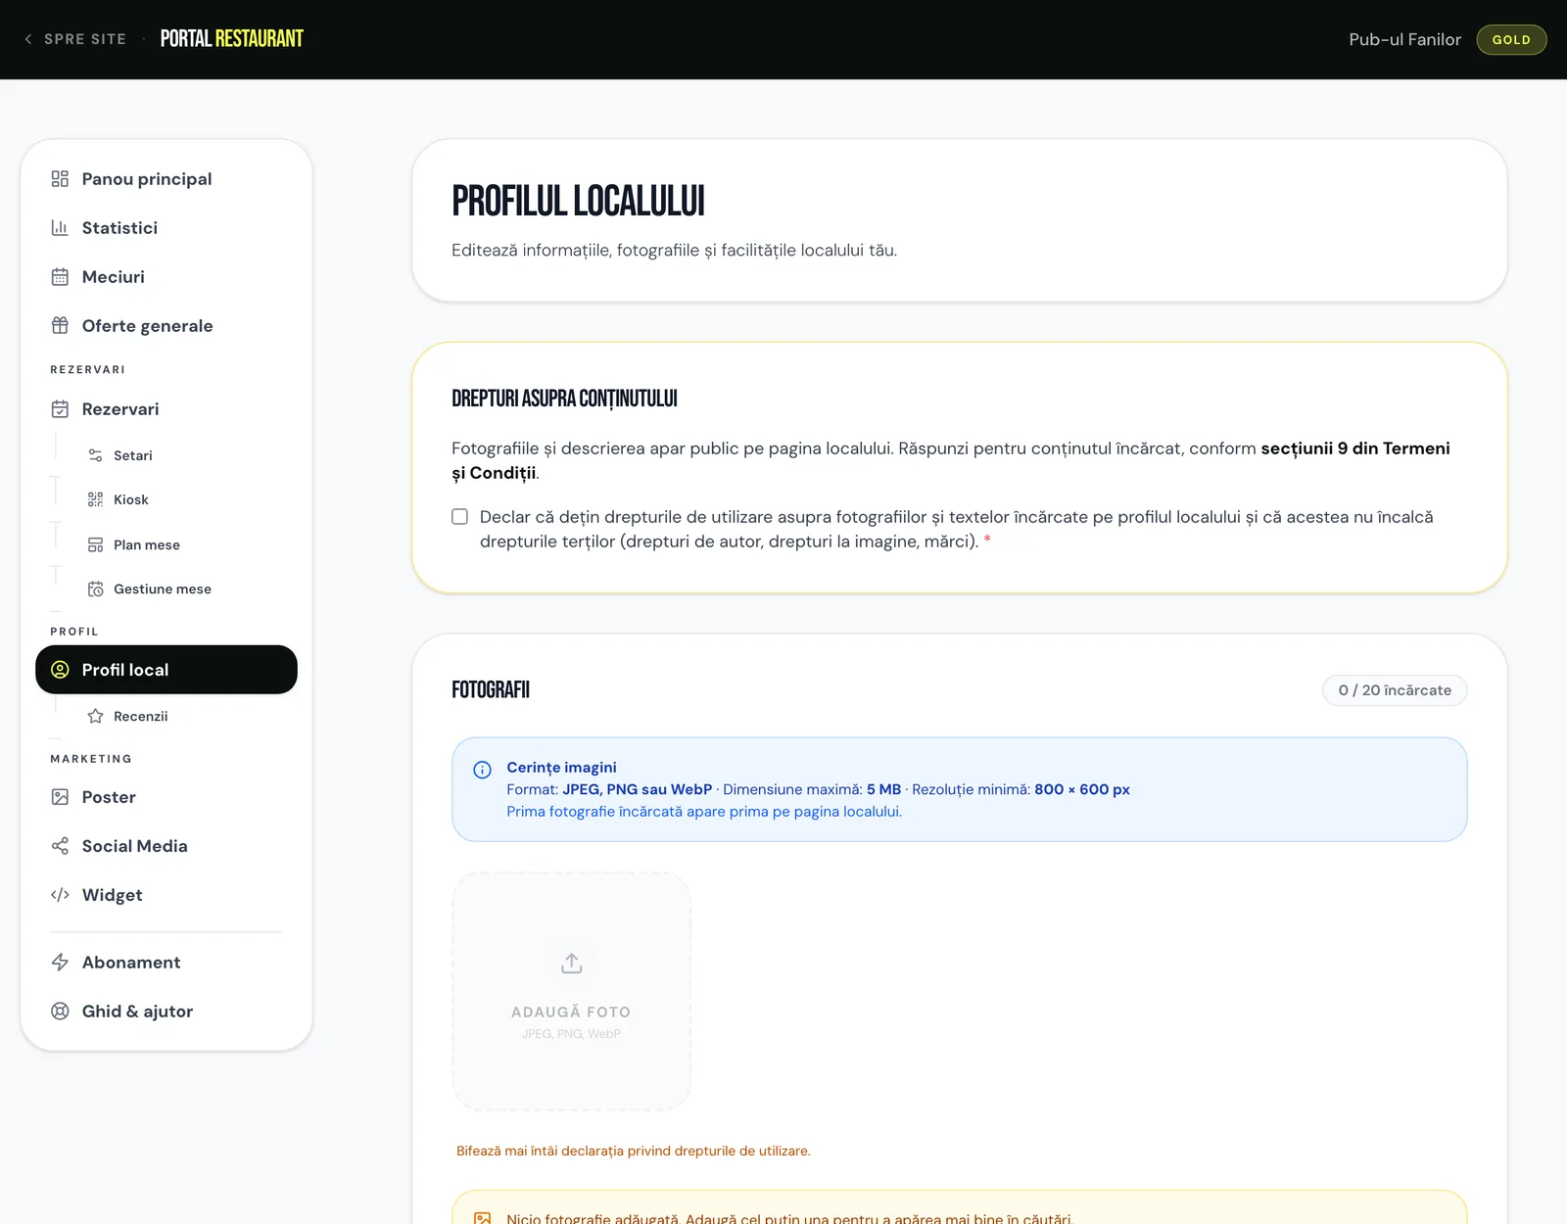1567x1224 pixels.
Task: Click the Setari sliders icon
Action: tap(95, 455)
